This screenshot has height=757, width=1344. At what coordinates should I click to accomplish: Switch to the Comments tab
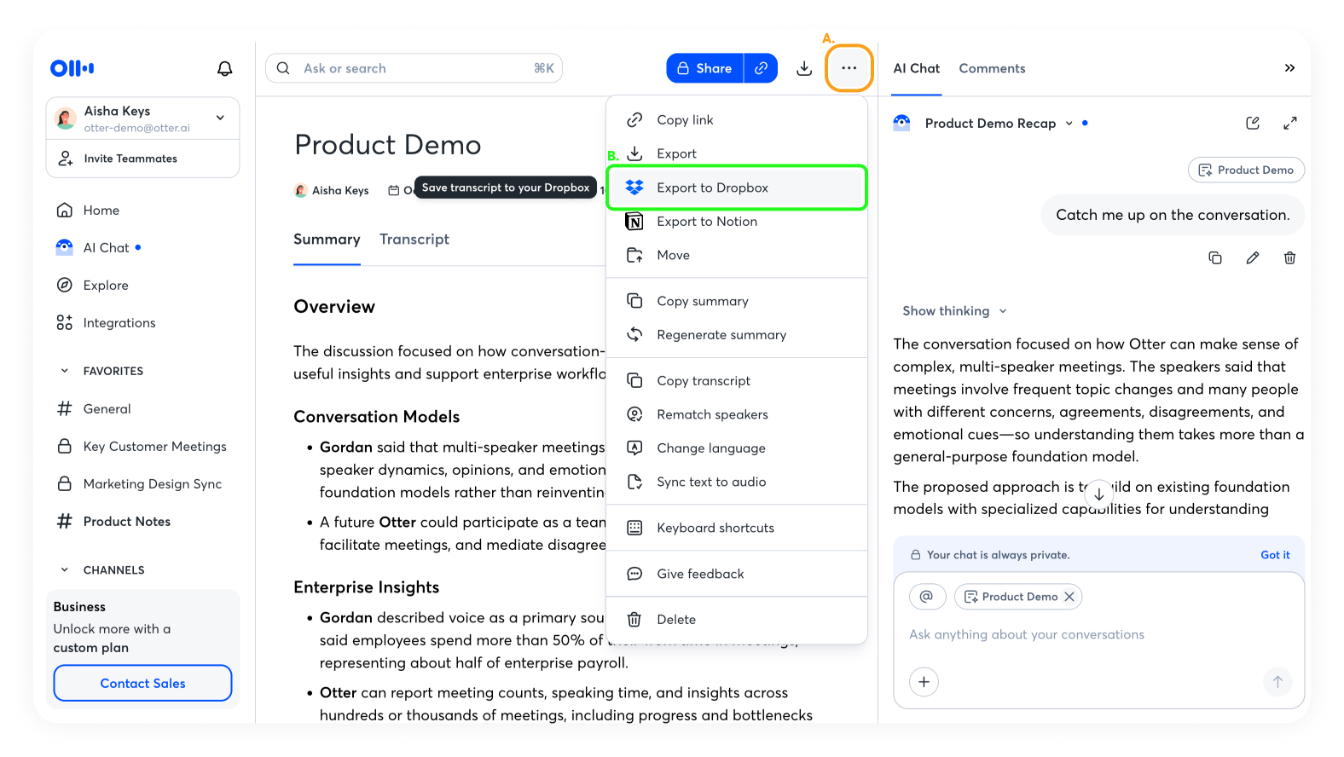992,68
